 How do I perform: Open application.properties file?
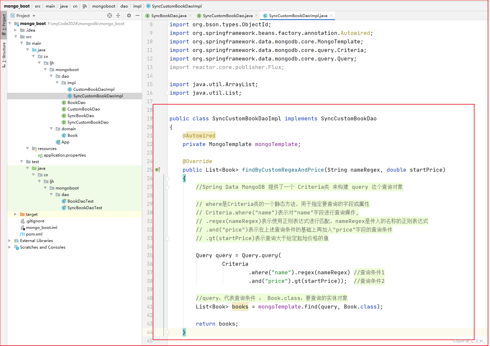62,155
